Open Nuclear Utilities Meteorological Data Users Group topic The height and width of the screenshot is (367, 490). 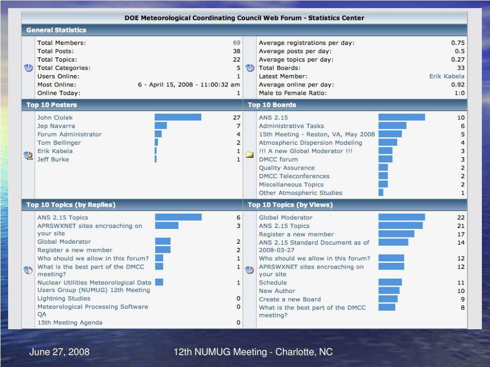pyautogui.click(x=94, y=286)
